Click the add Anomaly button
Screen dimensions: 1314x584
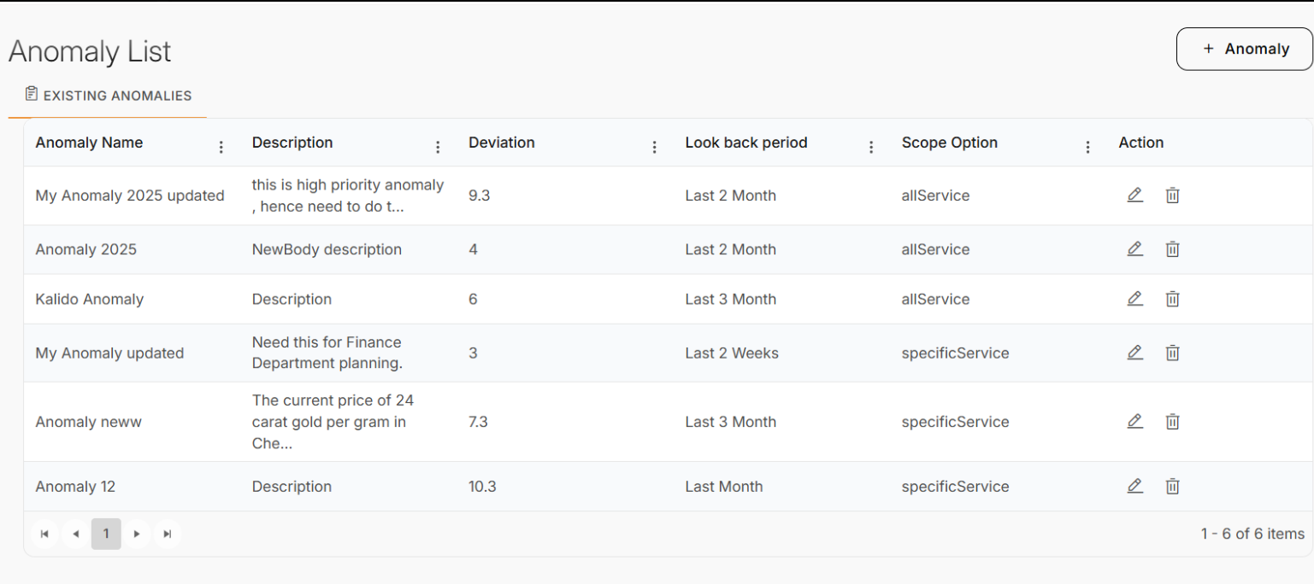click(x=1244, y=49)
